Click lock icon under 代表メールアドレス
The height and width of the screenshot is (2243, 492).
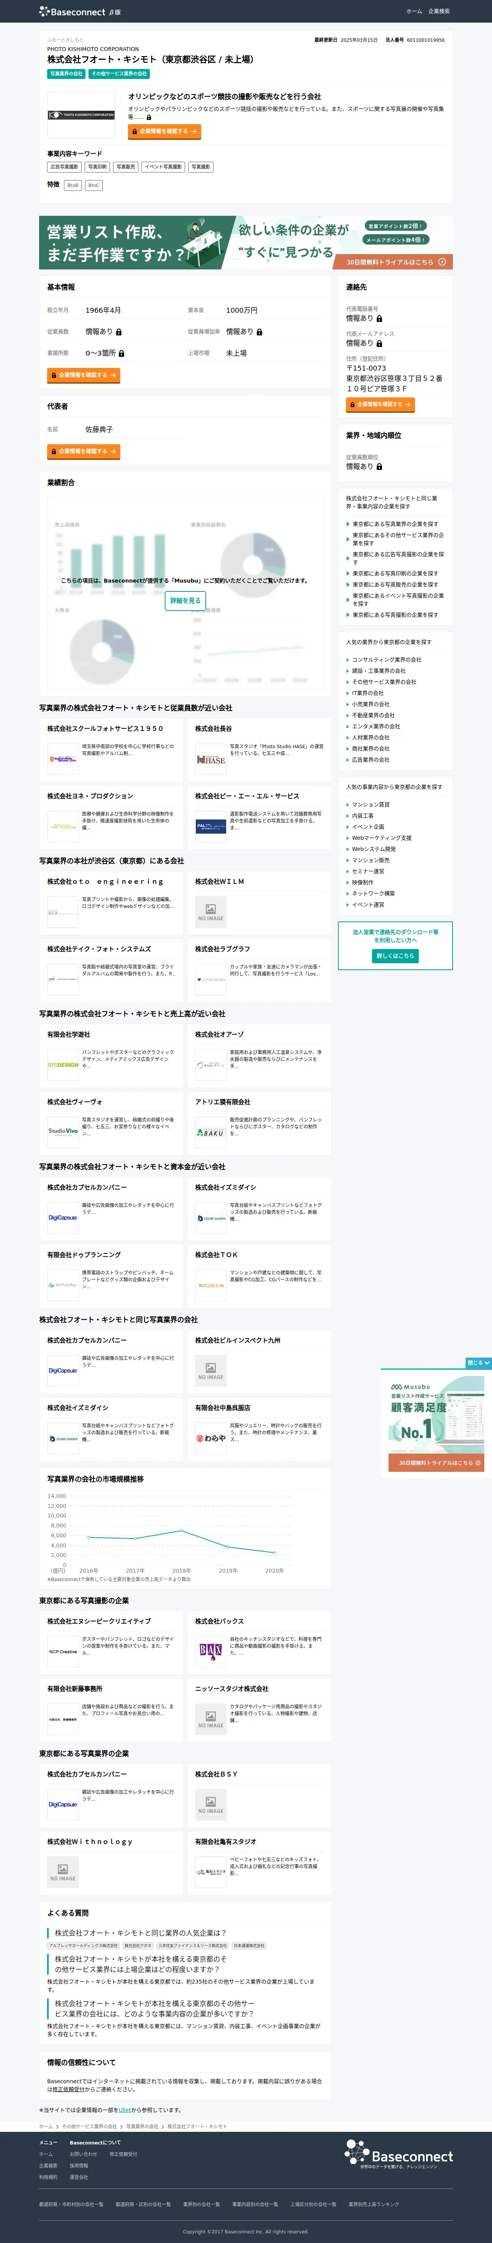tap(379, 344)
